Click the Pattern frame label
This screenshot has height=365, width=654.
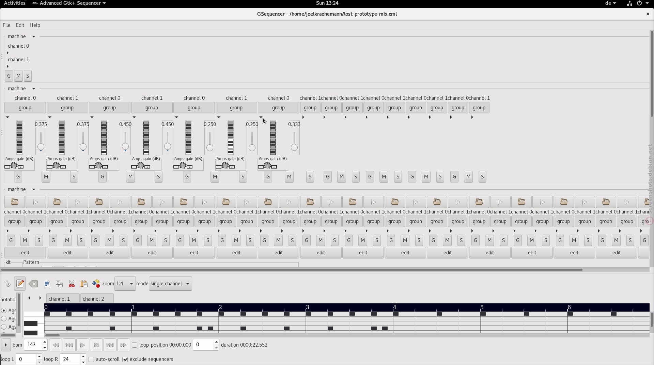[31, 262]
